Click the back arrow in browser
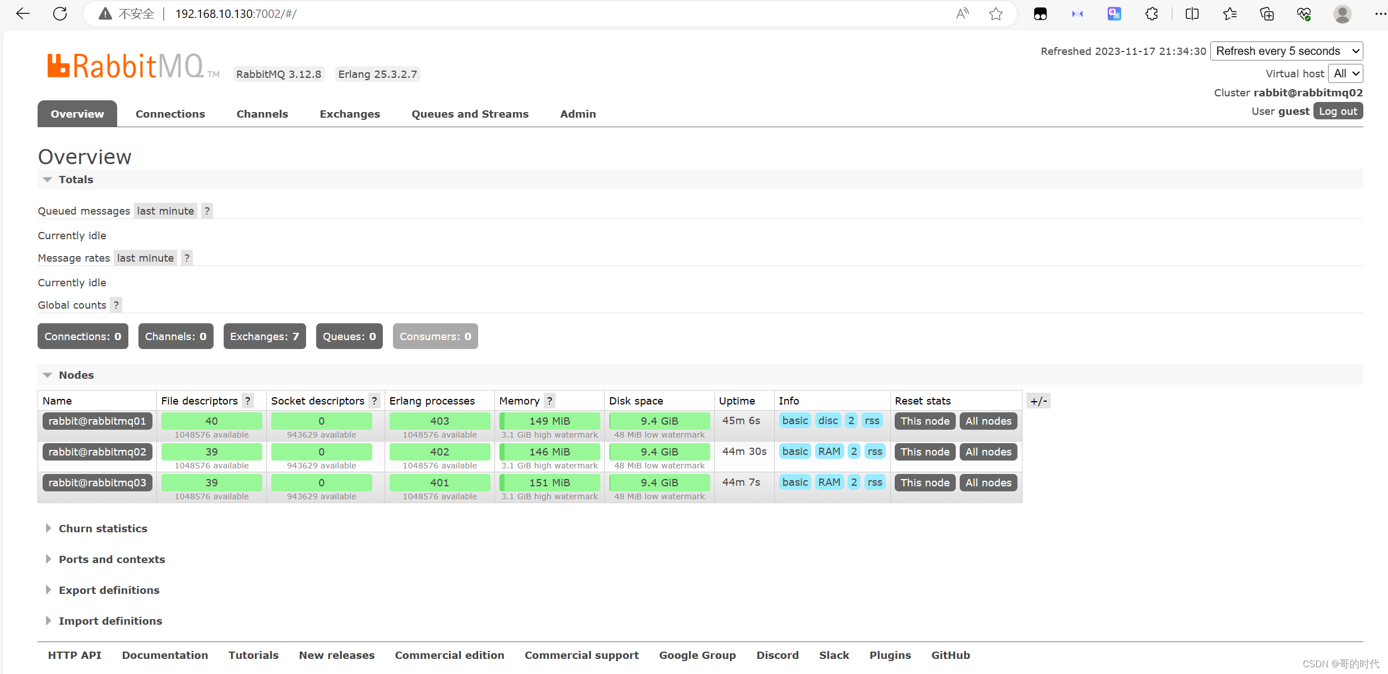Screen dimensions: 1388x674 point(23,13)
